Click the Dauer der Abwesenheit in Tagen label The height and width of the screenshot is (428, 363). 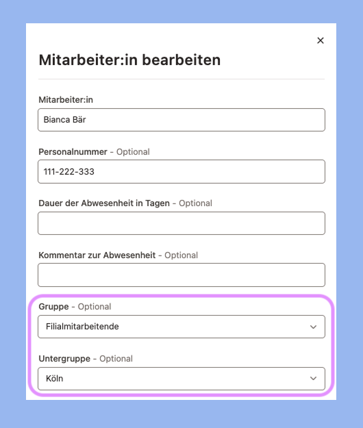pos(104,203)
